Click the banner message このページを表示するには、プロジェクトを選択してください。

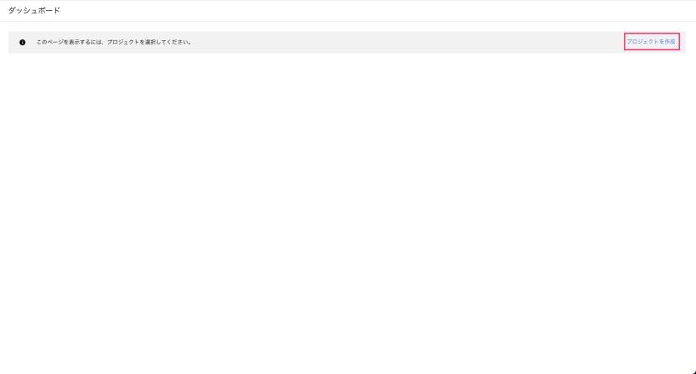(x=114, y=42)
